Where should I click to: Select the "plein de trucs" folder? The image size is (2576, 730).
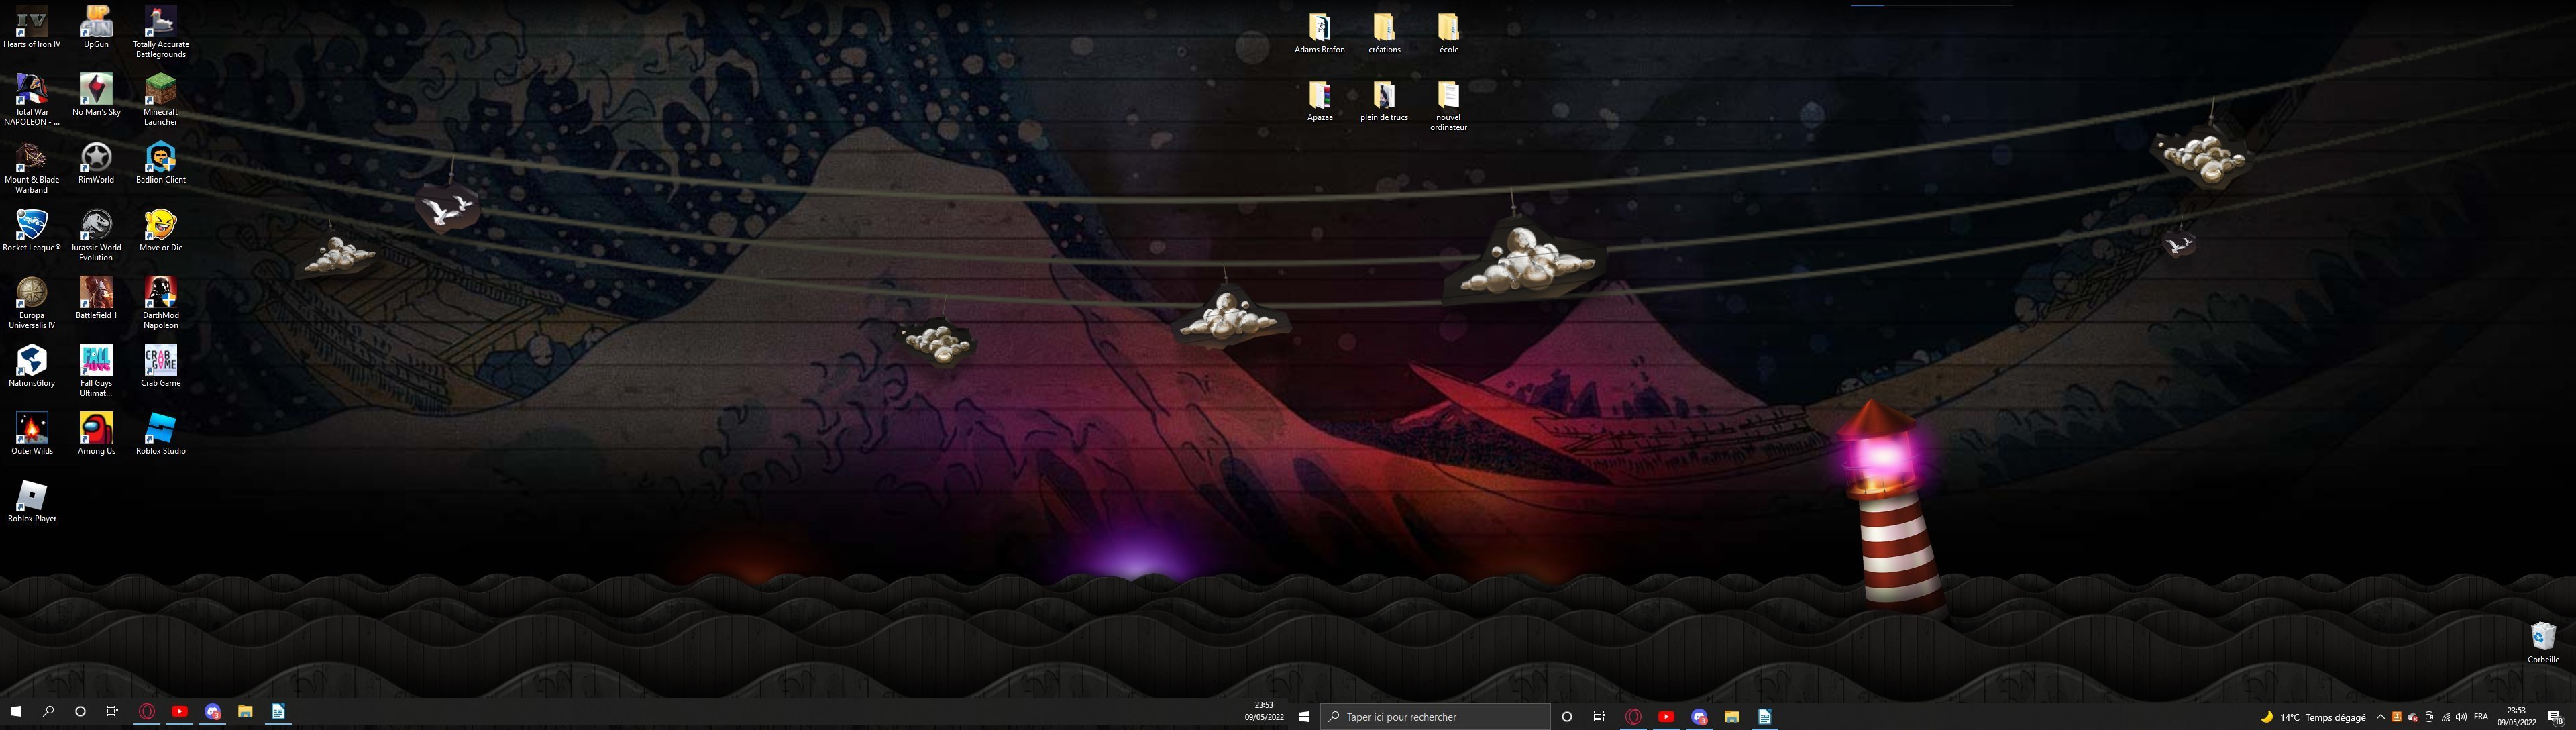point(1384,97)
